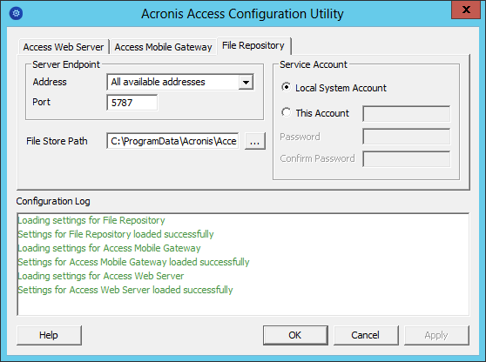Viewport: 486px width, 362px height.
Task: Click 'Settings for File Repository loaded successfully'
Action: pyautogui.click(x=116, y=234)
